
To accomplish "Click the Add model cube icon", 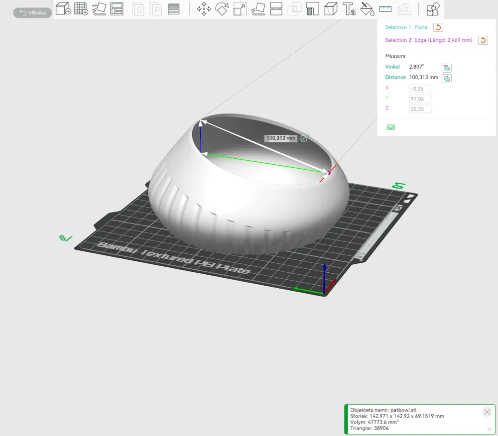I will pos(63,8).
